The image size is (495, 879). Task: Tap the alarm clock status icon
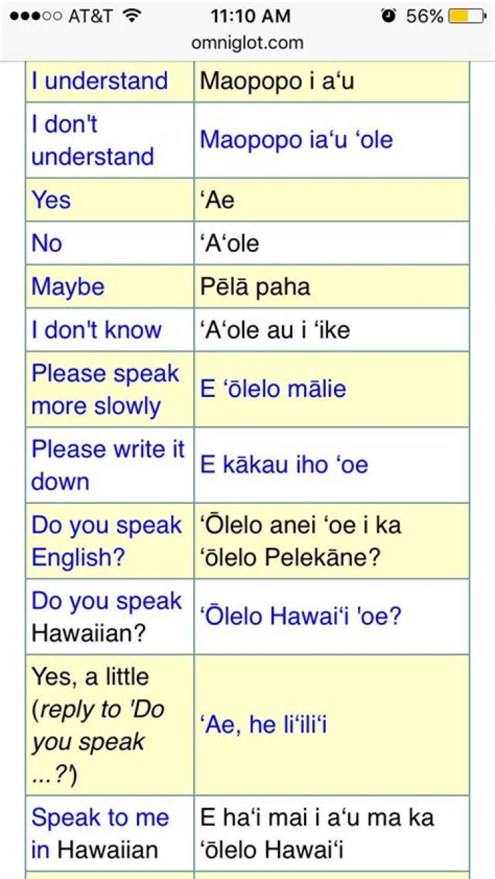[388, 16]
